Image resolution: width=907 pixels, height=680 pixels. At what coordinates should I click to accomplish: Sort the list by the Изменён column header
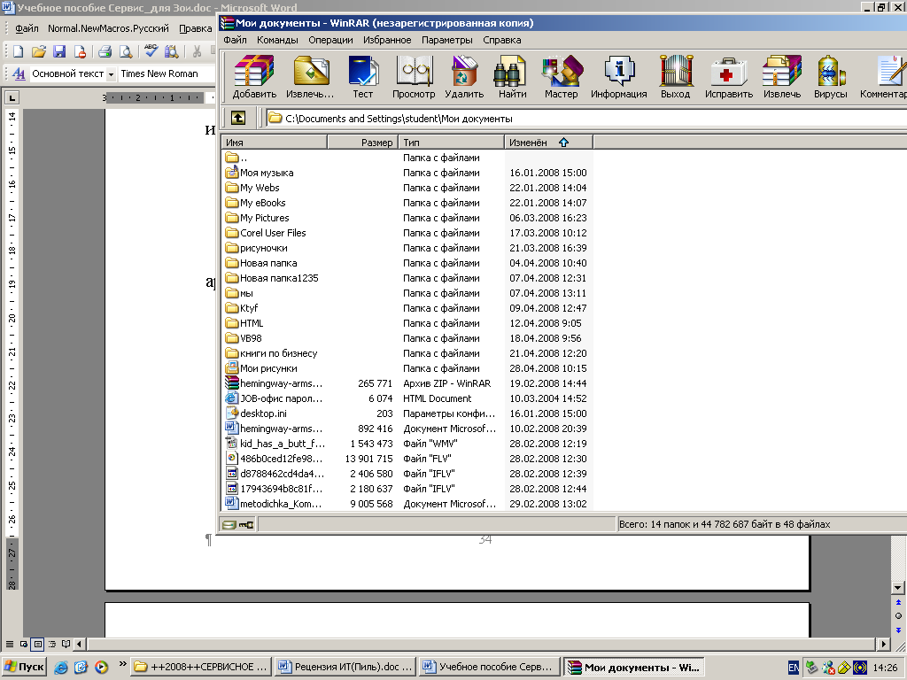click(548, 143)
